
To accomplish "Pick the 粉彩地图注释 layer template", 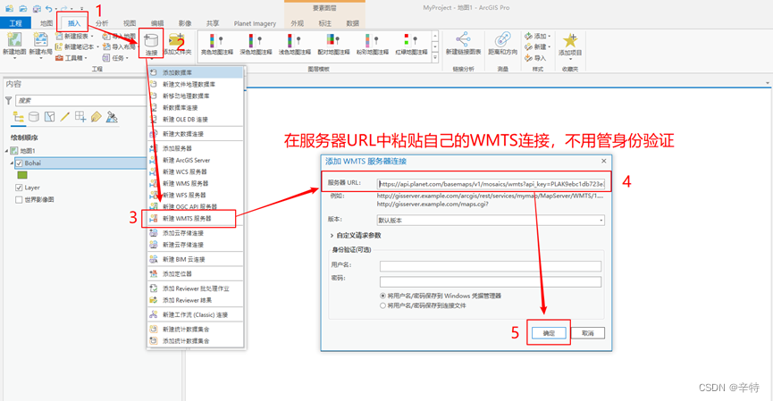I will (373, 45).
